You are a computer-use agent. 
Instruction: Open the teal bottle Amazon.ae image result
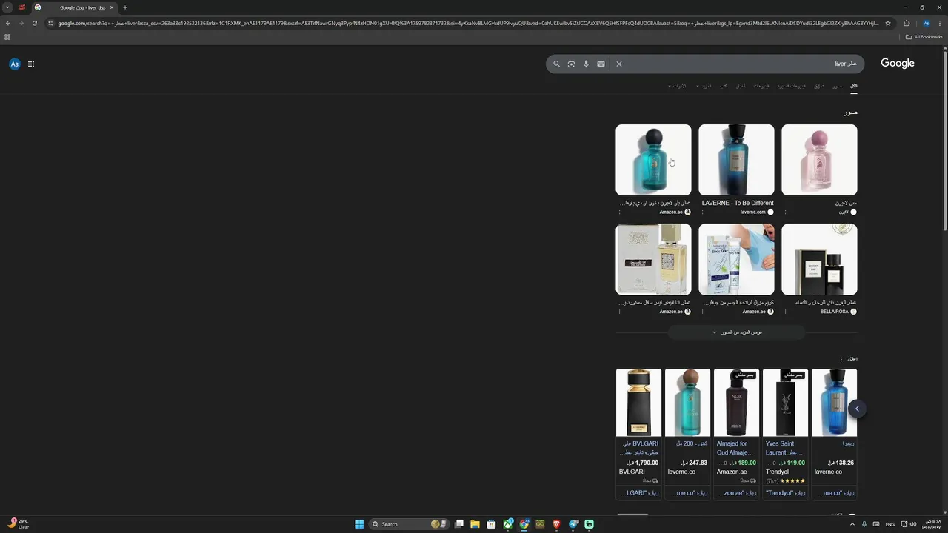click(653, 160)
